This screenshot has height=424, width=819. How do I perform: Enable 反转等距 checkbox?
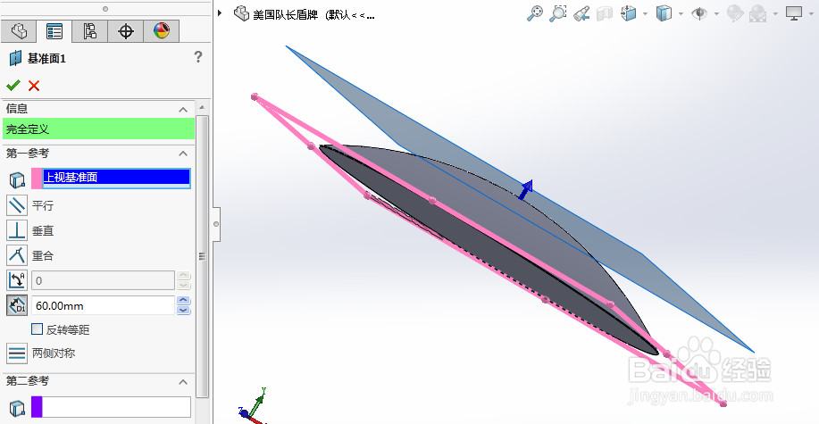[x=38, y=329]
